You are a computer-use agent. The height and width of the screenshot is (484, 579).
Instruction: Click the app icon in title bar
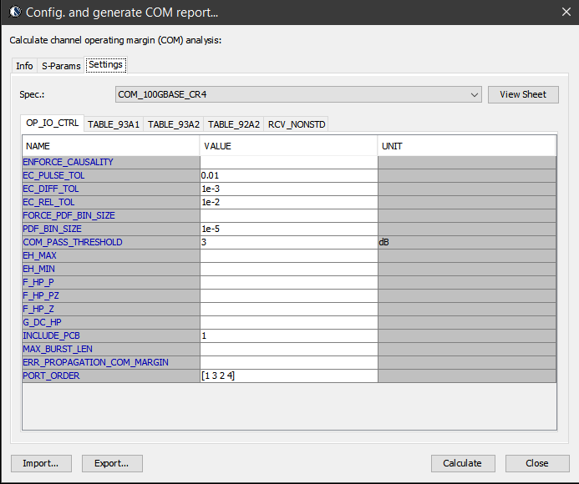coord(13,13)
